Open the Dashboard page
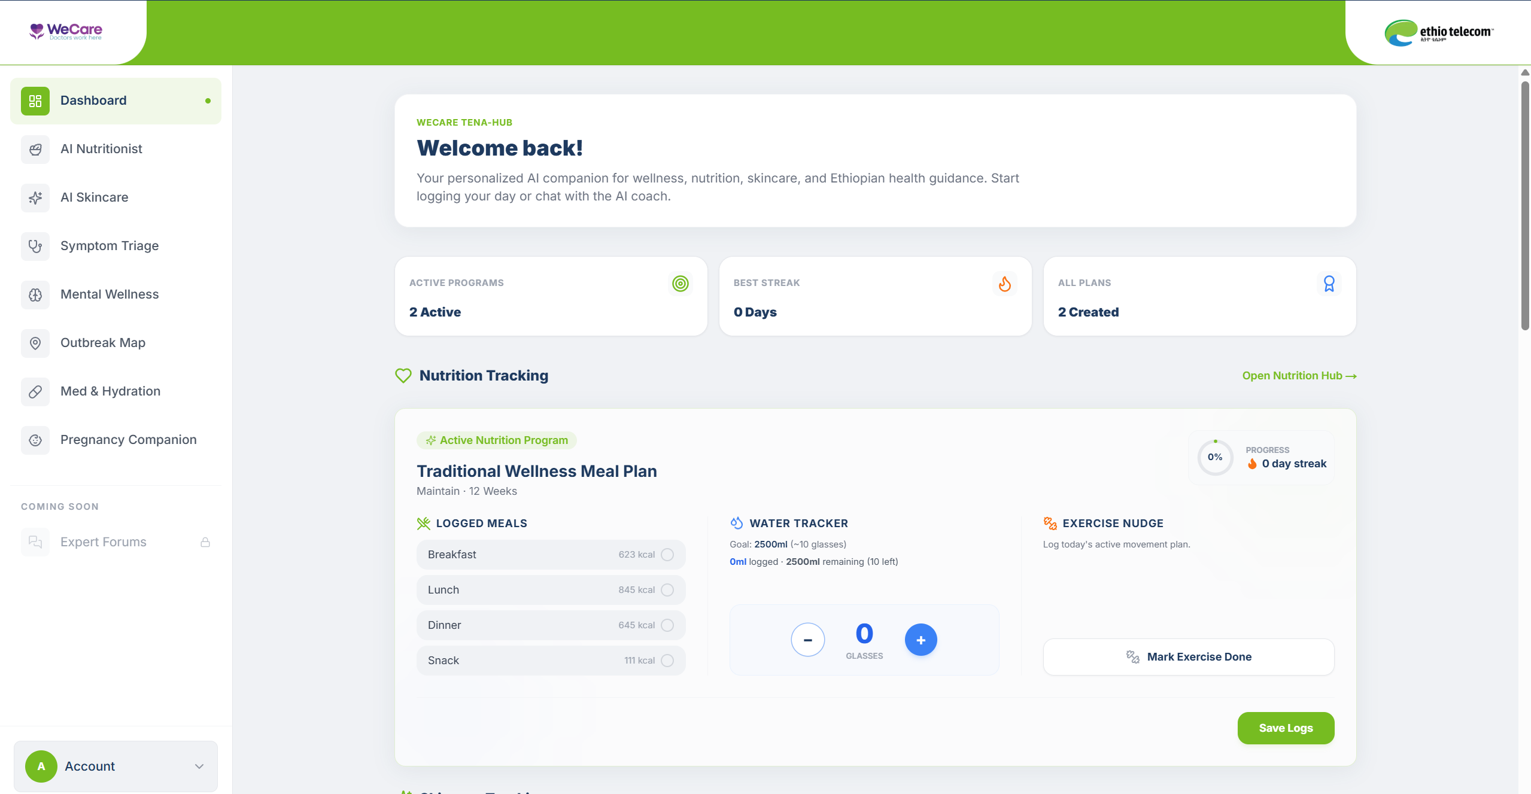The height and width of the screenshot is (794, 1531). click(116, 101)
